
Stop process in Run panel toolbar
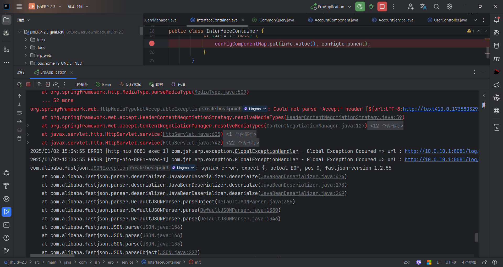pos(28,84)
